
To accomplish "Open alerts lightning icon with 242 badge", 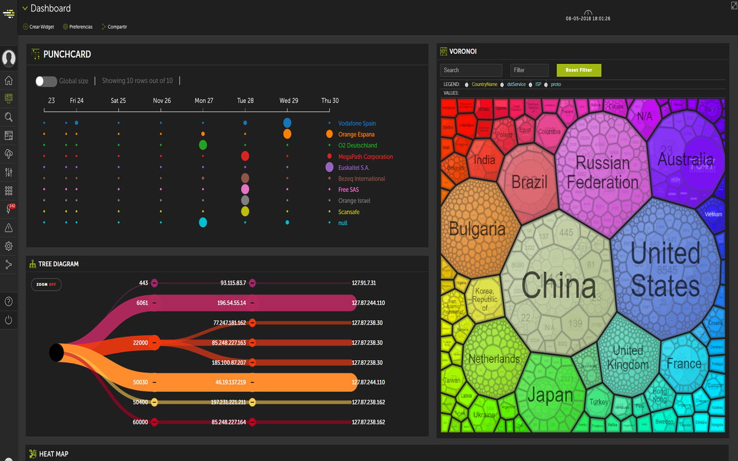I will [x=10, y=209].
